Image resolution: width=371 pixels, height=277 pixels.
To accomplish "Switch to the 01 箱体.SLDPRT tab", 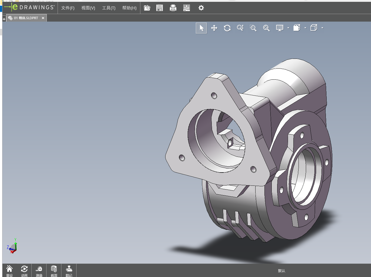I will click(x=26, y=18).
